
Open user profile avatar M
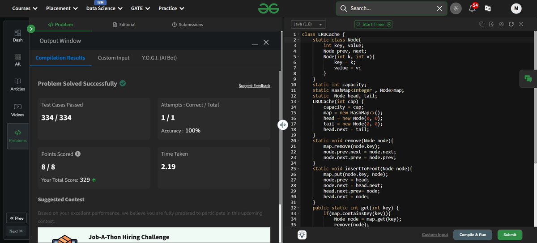[x=516, y=8]
